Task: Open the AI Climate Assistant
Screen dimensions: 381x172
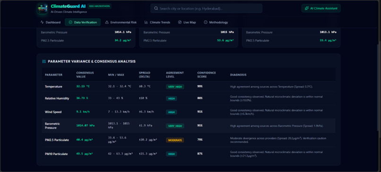Action: 321,8
